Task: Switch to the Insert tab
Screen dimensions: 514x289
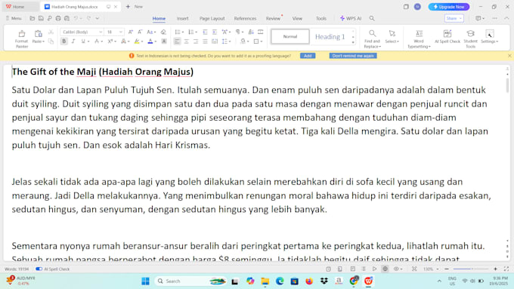Action: [183, 19]
